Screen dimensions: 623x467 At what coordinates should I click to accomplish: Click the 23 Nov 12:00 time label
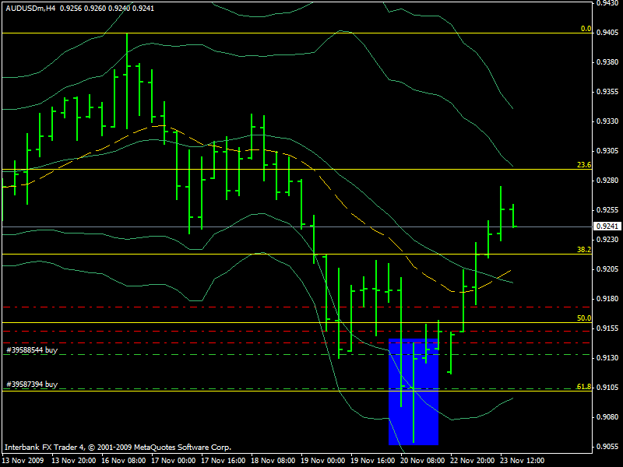[x=522, y=461]
